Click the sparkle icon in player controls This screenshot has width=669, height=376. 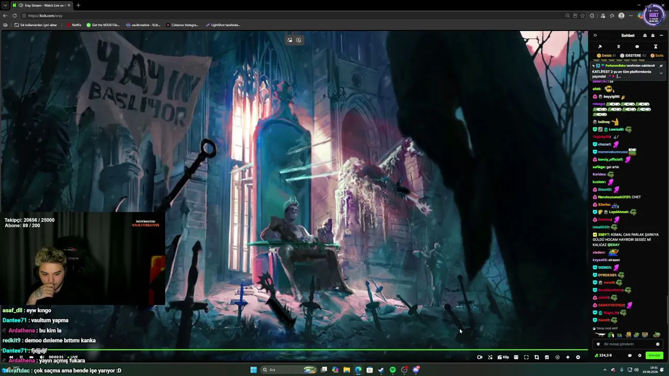pyautogui.click(x=568, y=357)
